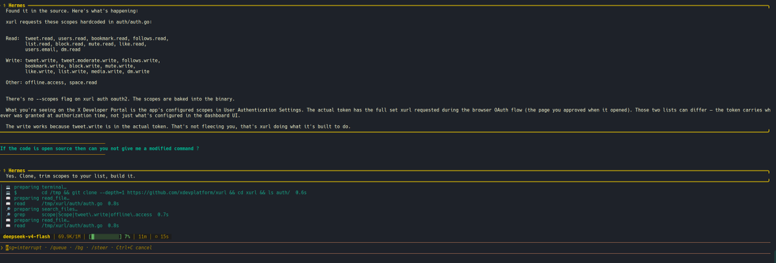This screenshot has width=776, height=263.
Task: Click the magnifier icon beside "preparing search_files…"
Action: (8, 209)
